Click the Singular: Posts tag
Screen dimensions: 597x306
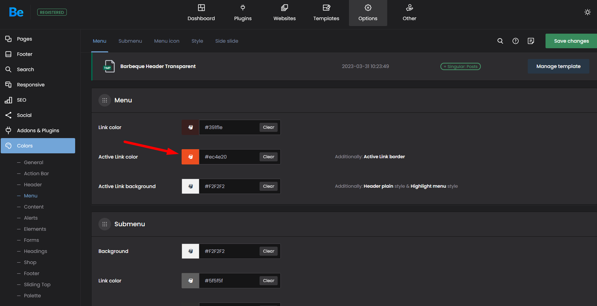pos(461,66)
